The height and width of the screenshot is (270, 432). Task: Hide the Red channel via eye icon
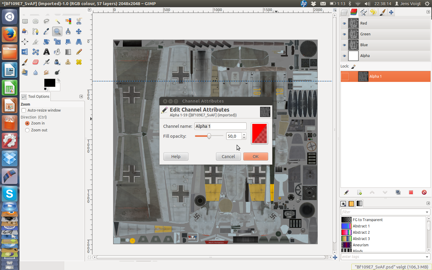(x=344, y=23)
